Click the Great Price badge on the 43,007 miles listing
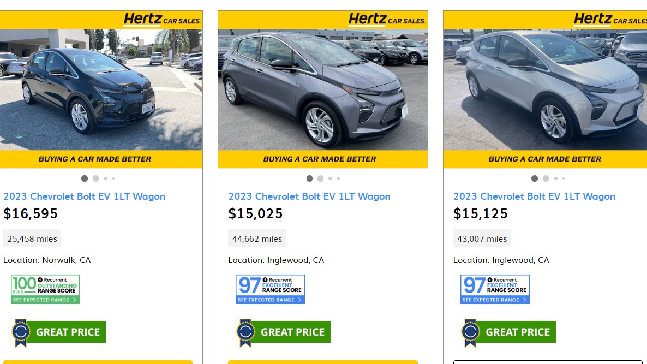 tap(508, 332)
